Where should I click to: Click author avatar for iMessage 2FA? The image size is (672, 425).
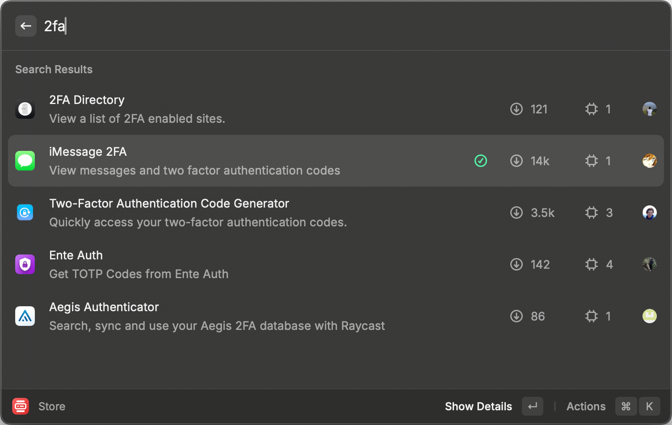coord(650,161)
